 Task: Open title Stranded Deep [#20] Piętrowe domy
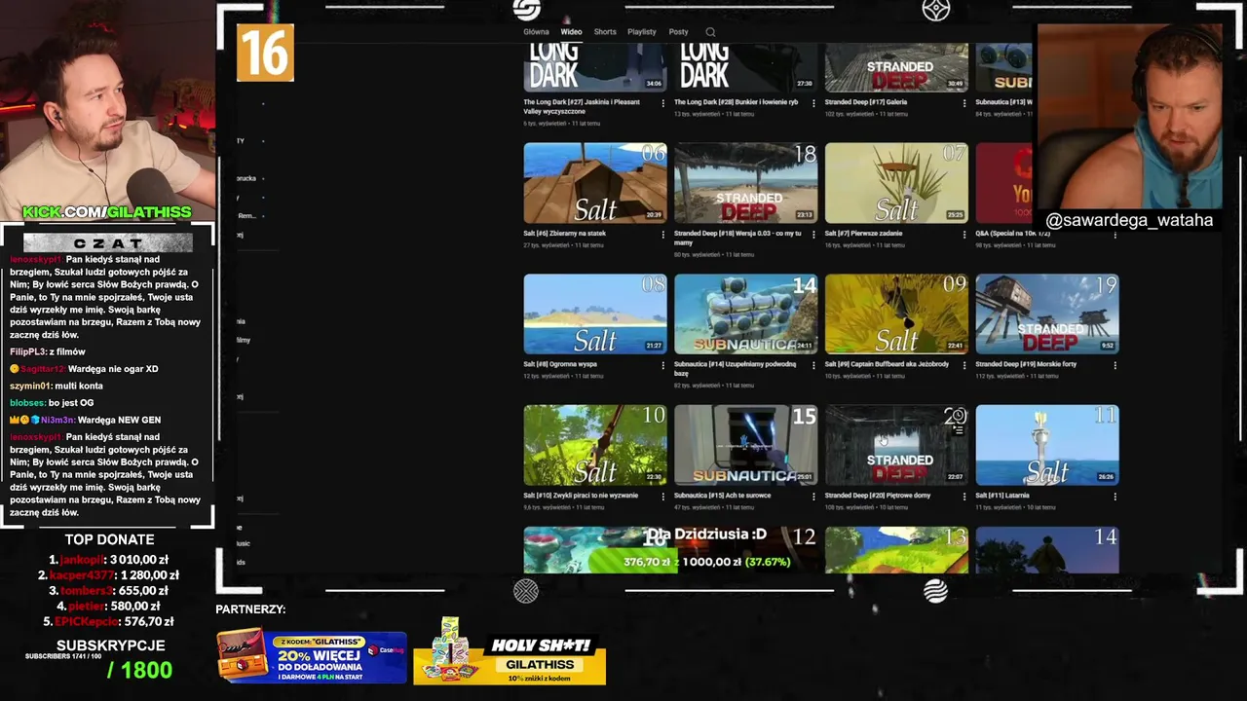coord(878,496)
